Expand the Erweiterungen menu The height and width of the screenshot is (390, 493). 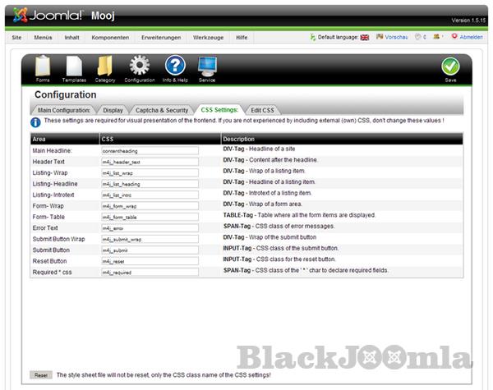162,38
